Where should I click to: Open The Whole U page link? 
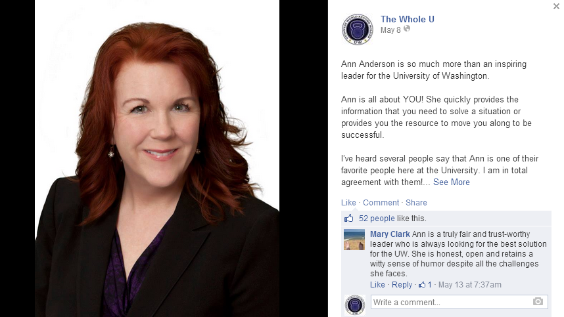(x=407, y=19)
